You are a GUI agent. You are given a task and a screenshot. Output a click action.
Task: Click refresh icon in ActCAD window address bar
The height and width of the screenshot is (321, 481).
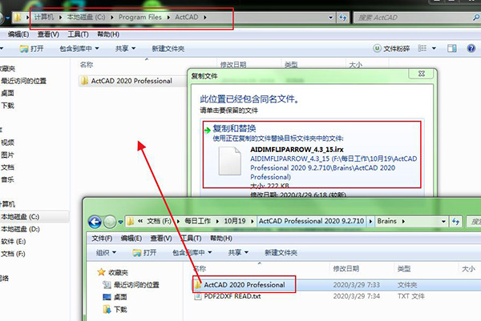tap(343, 18)
